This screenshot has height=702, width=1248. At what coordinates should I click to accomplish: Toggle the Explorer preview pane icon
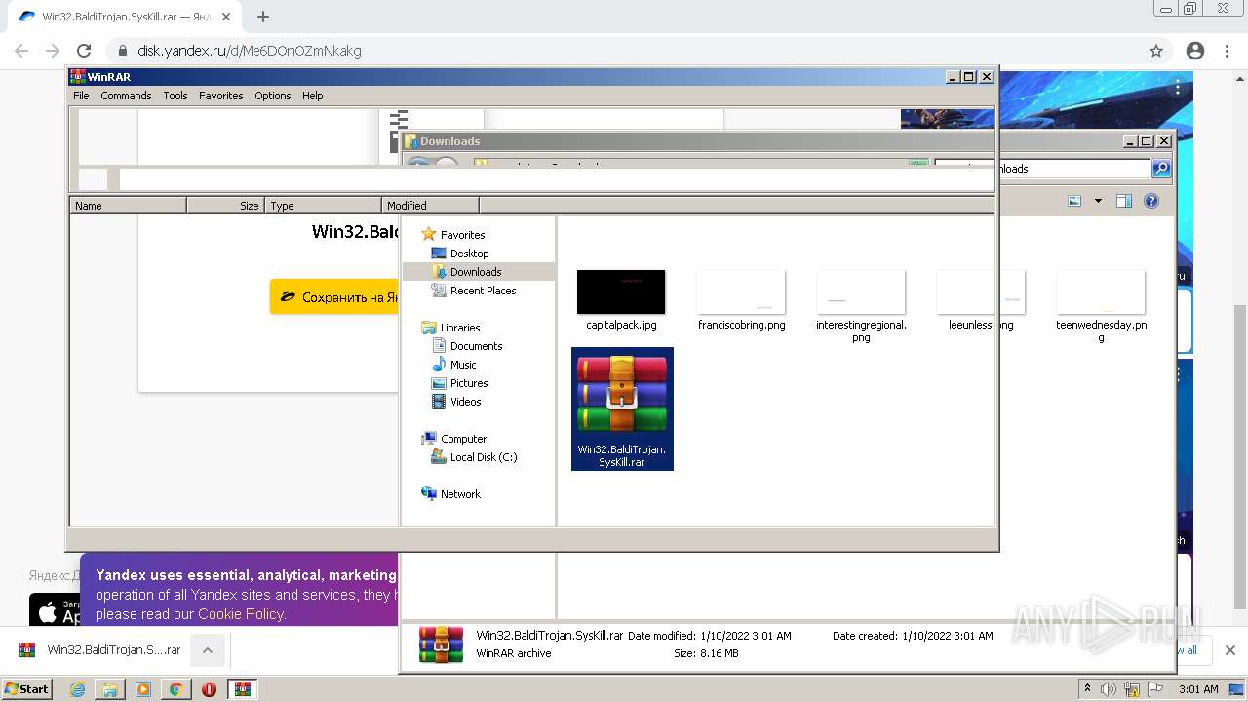[x=1124, y=201]
